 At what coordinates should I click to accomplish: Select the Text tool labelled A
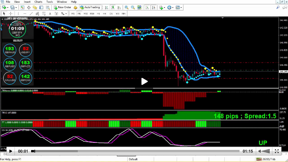[x=50, y=14]
